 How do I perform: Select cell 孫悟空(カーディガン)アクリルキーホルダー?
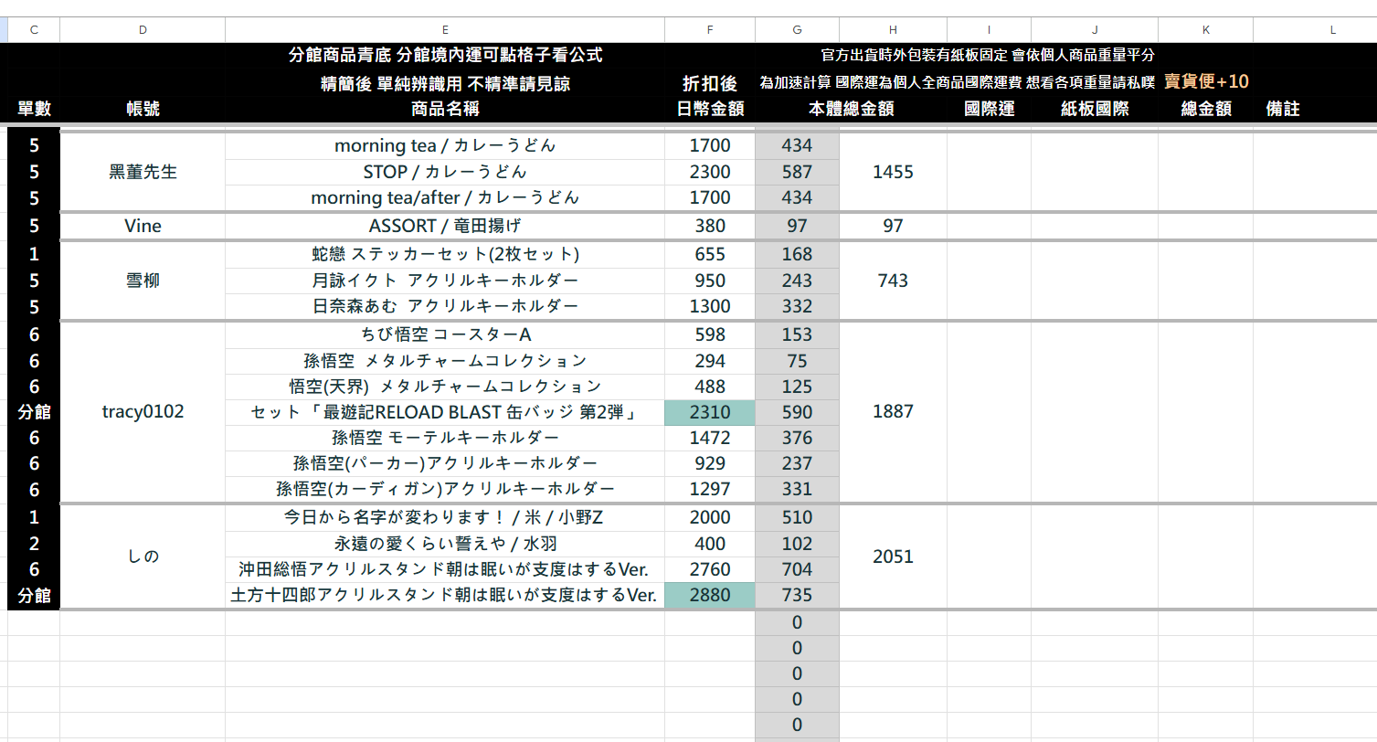445,489
